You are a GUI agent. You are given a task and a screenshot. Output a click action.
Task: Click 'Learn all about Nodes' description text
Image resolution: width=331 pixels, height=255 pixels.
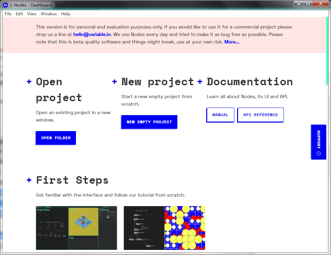point(247,96)
